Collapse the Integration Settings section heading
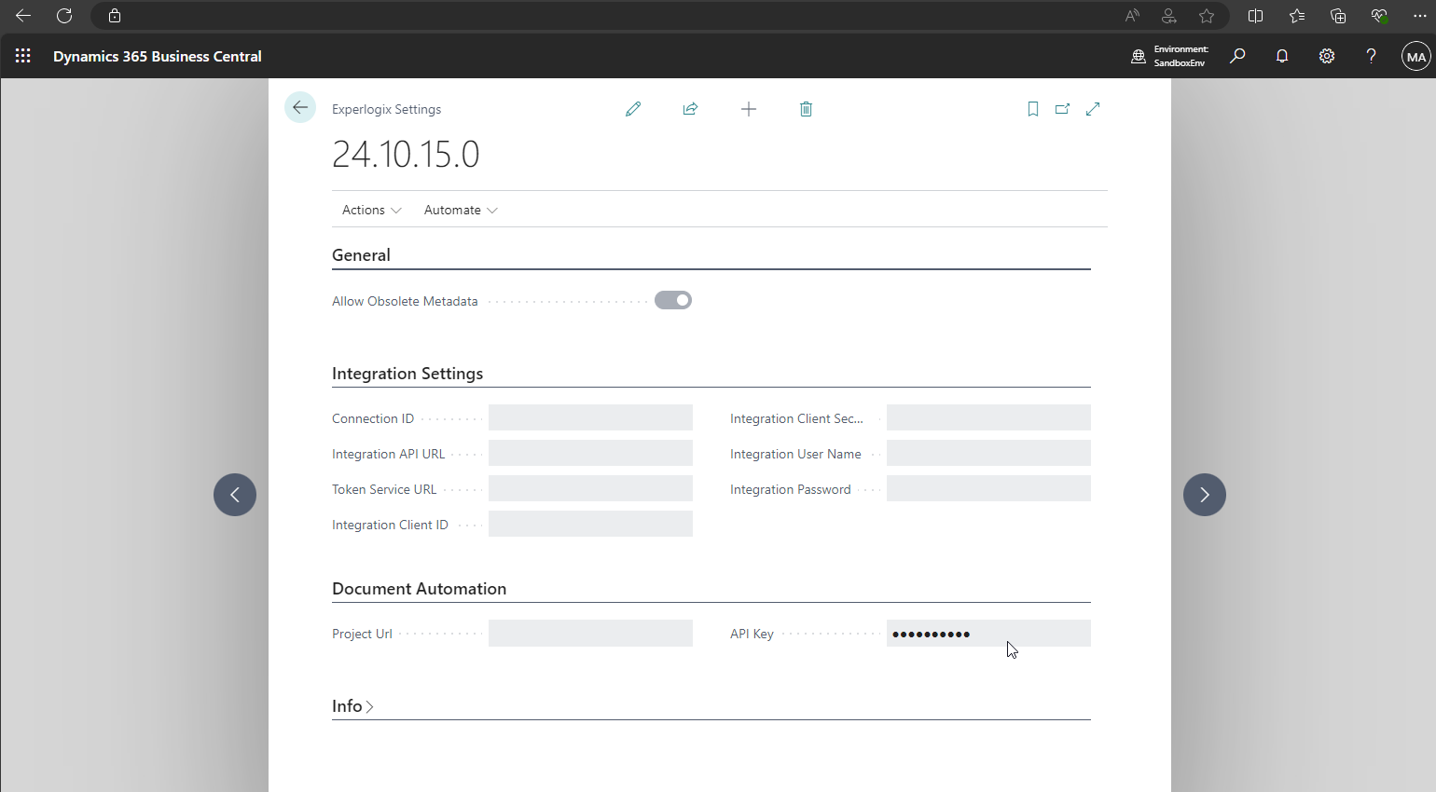The width and height of the screenshot is (1436, 792). [x=407, y=374]
